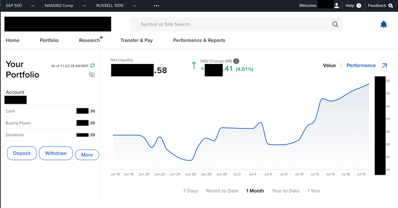Viewport: 398px width, 208px height.
Task: Open notifications bell icon
Action: pyautogui.click(x=384, y=24)
